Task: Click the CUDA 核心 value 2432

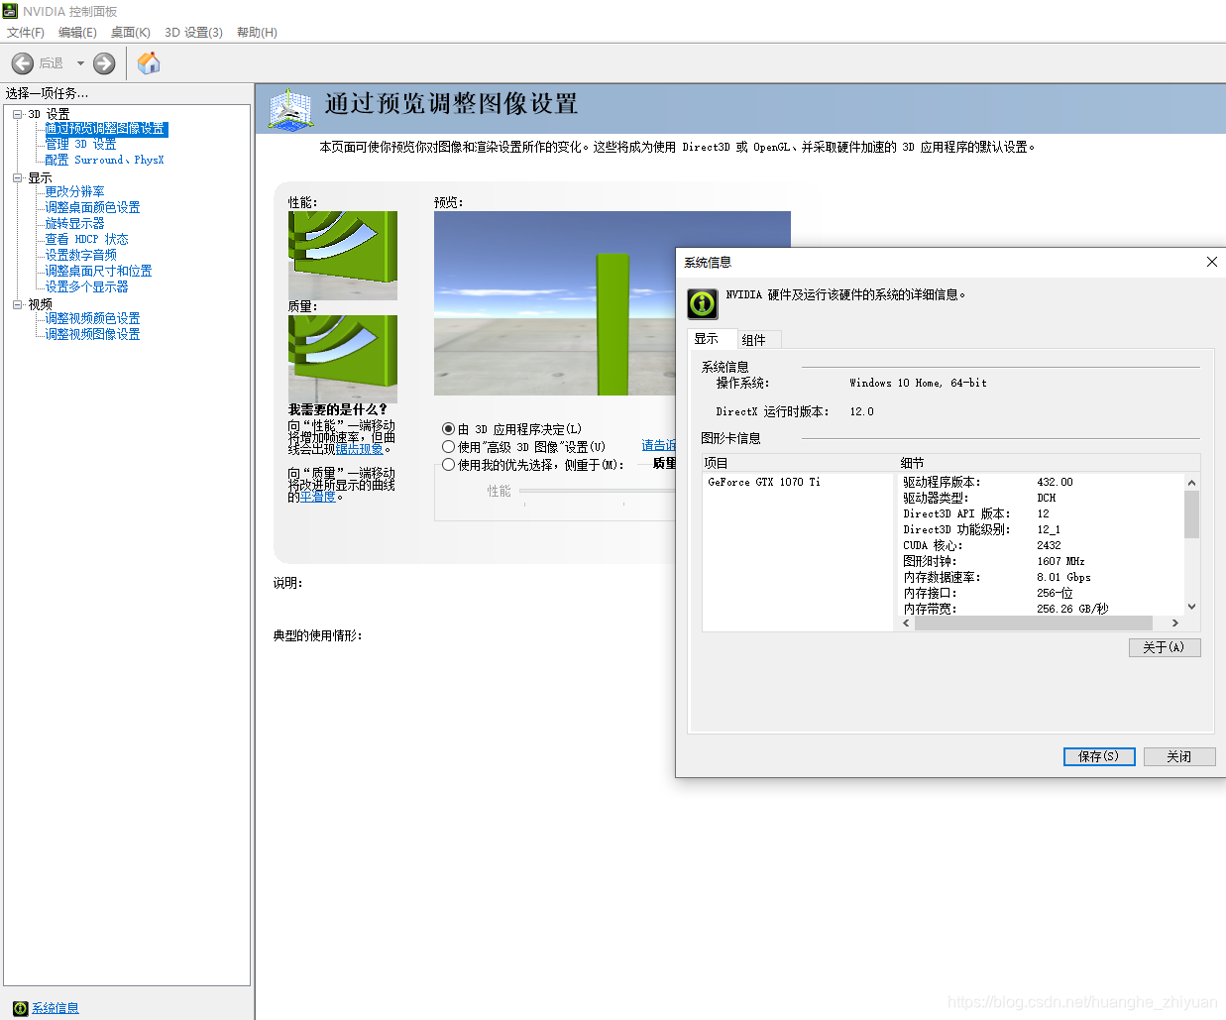Action: [x=1050, y=545]
